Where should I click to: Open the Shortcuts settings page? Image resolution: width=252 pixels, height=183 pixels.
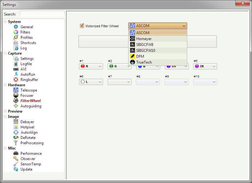tap(28, 42)
